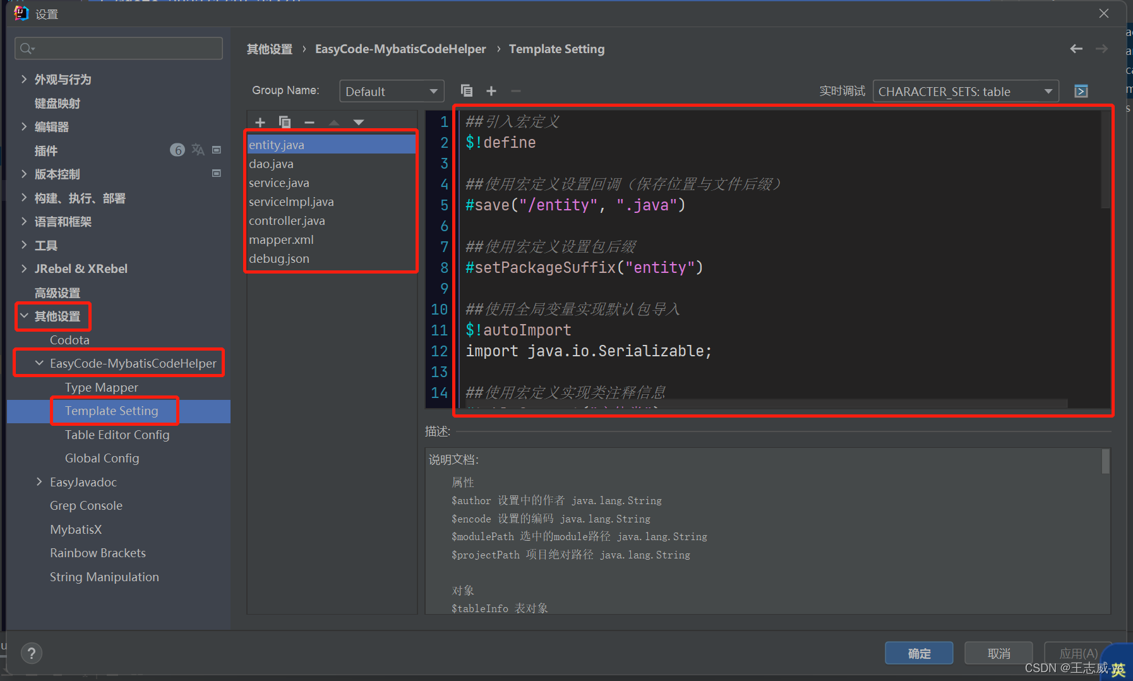Open Rainbow Brackets settings

click(x=98, y=553)
